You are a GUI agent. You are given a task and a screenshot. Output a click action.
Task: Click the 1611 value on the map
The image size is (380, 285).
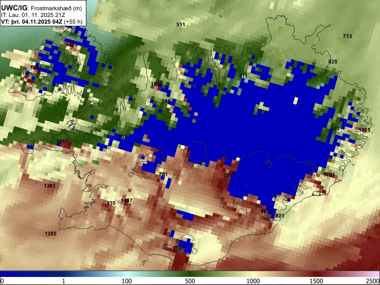tap(156, 84)
